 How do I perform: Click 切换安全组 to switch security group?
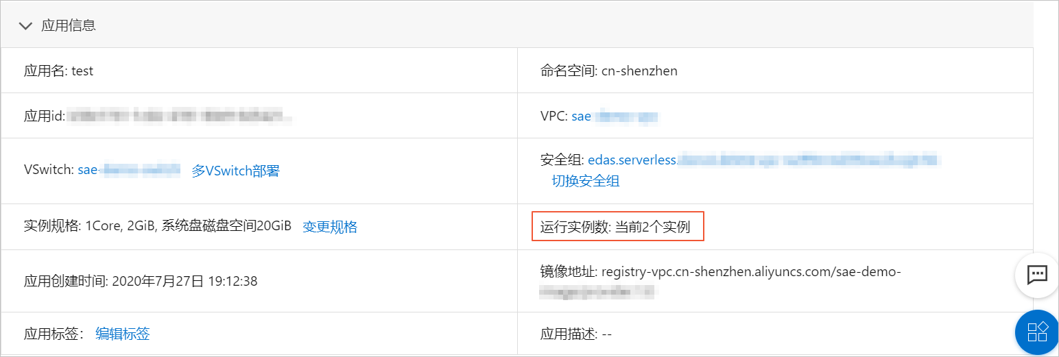[586, 181]
